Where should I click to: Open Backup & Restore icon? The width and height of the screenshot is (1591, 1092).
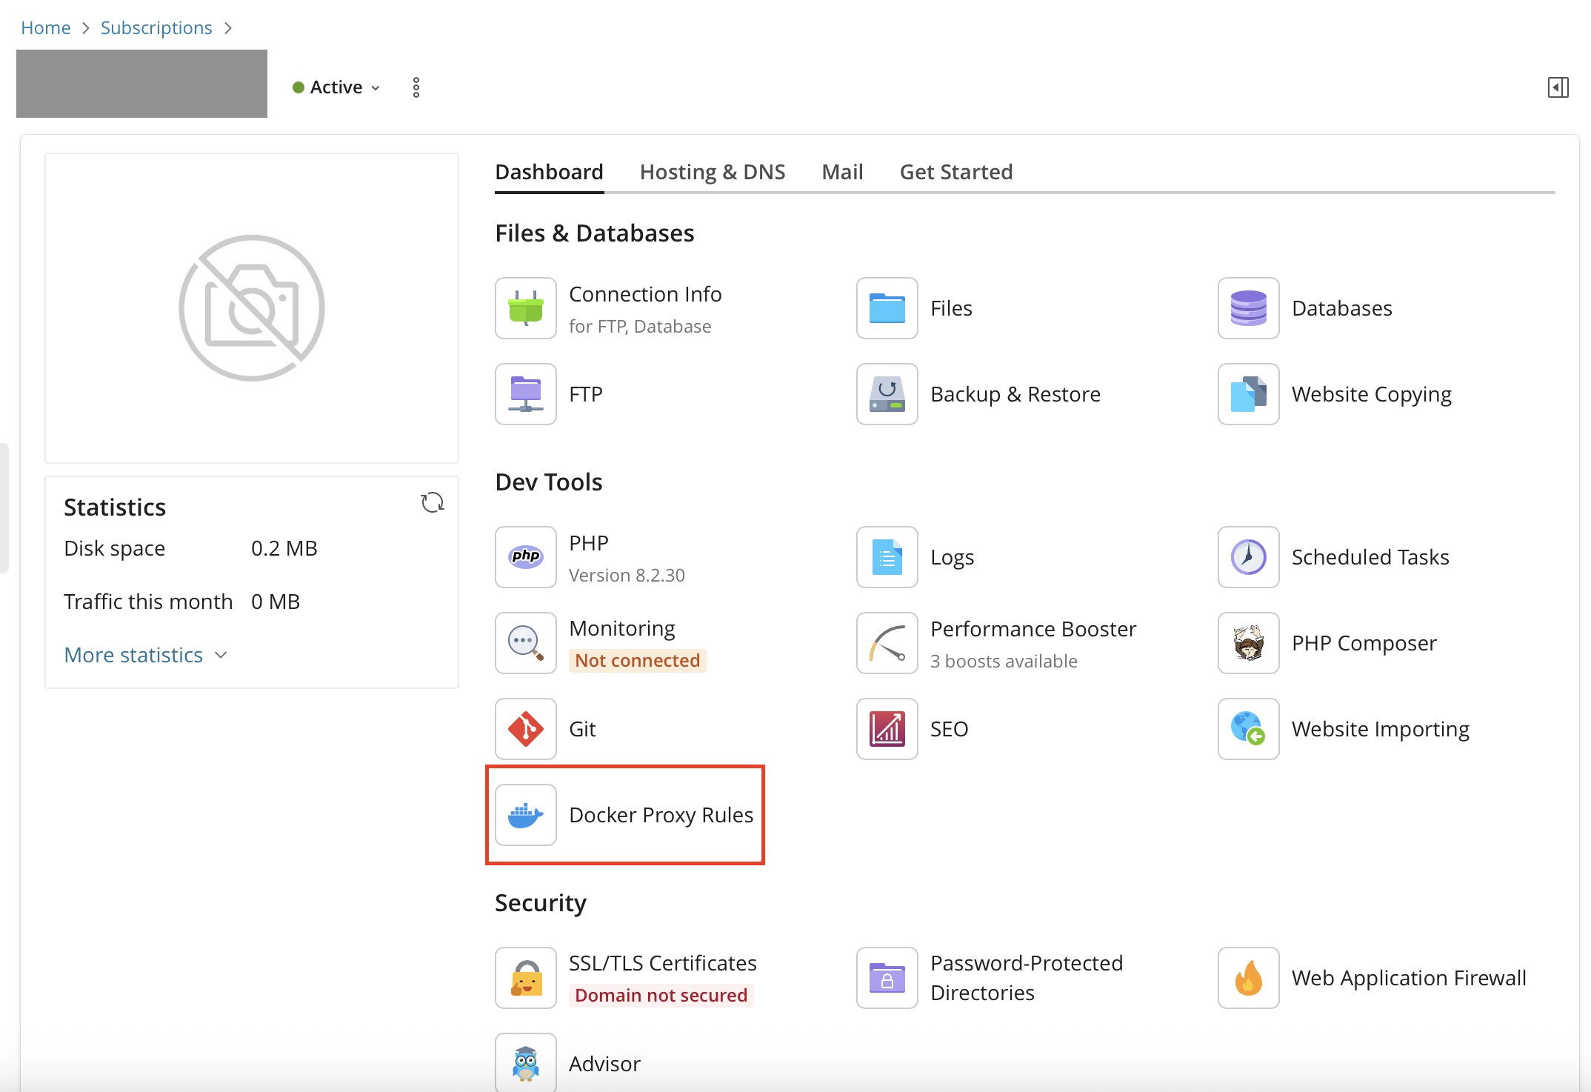[887, 394]
